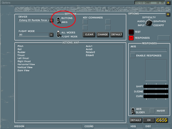The image size is (172, 129).
Task: Select the Cyborg 3D Rumble Force device field
Action: pyautogui.click(x=34, y=20)
